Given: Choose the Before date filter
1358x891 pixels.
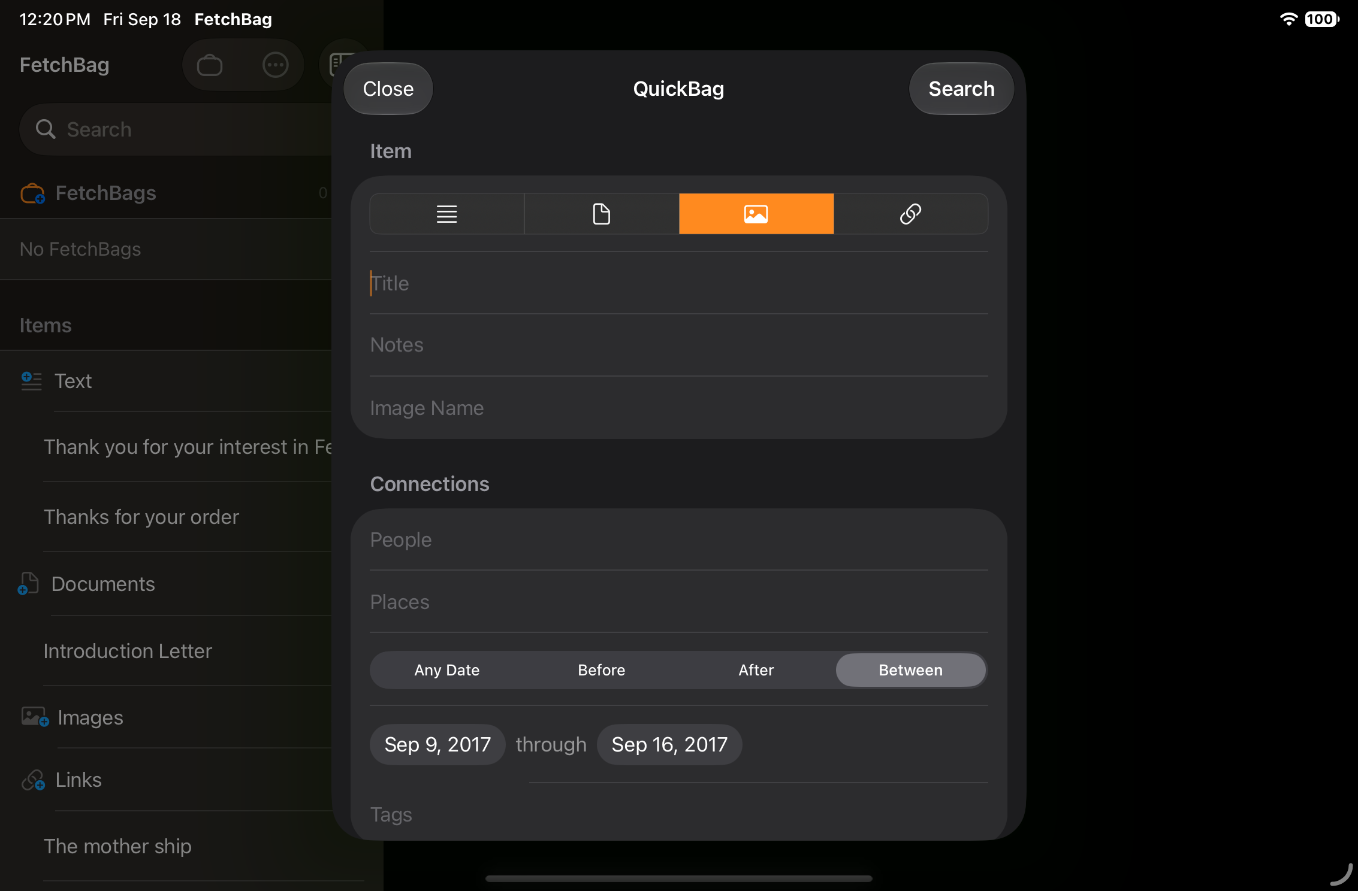Looking at the screenshot, I should (602, 670).
